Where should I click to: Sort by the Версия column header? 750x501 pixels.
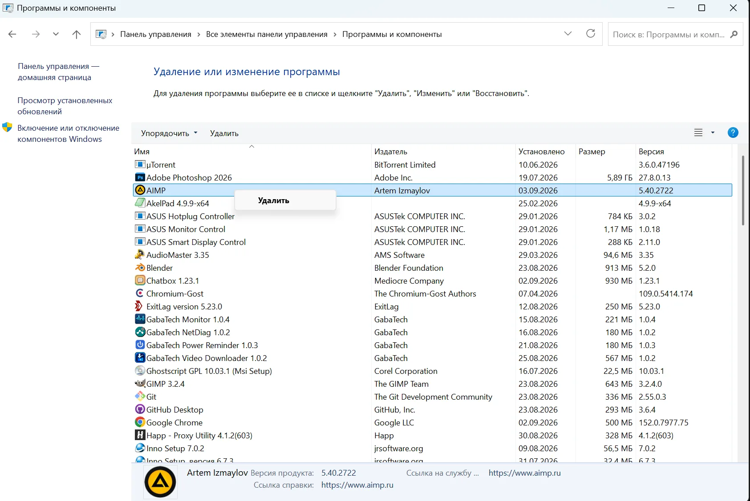pyautogui.click(x=684, y=152)
